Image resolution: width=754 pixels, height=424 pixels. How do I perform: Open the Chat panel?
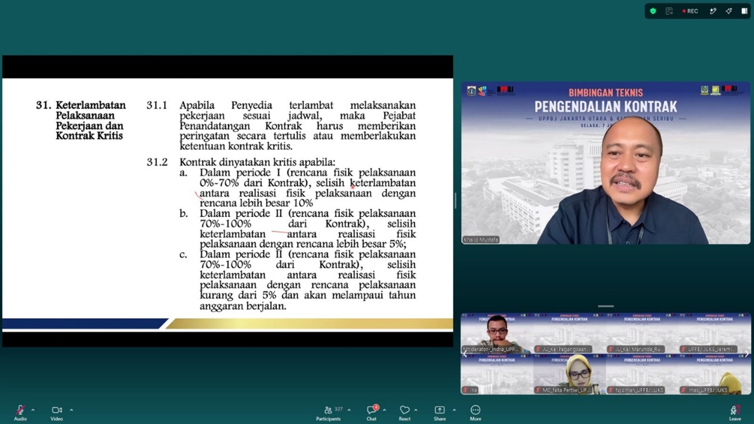372,413
